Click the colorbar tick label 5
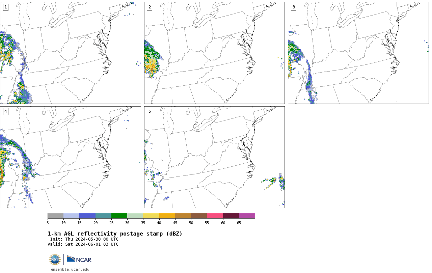This screenshot has height=273, width=432. point(48,223)
